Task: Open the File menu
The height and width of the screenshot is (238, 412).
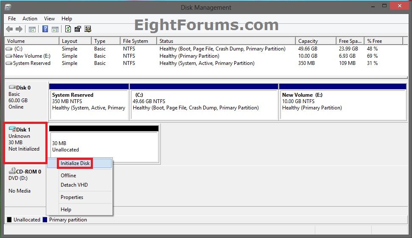Action: click(12, 19)
